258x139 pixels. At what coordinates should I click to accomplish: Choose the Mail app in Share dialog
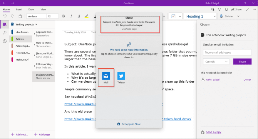click(106, 78)
